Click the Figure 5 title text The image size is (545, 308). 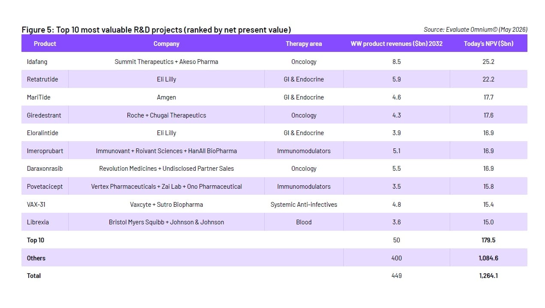[x=156, y=30]
